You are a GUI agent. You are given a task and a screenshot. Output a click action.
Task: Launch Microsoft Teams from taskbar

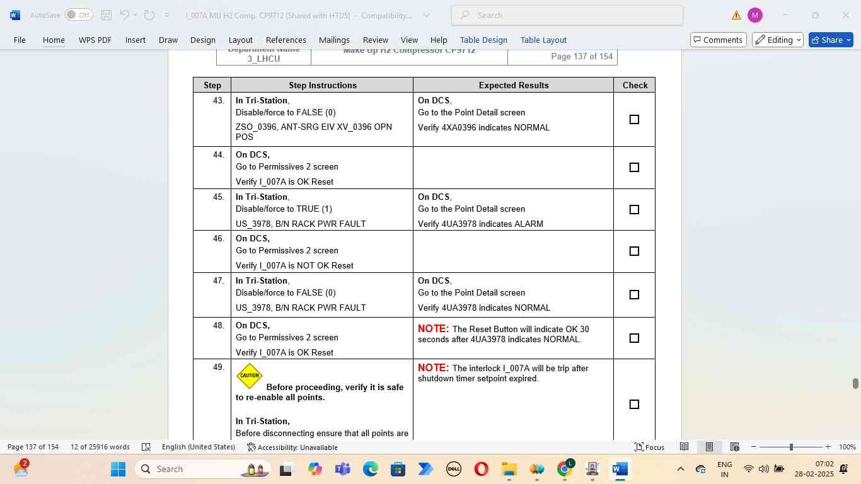pyautogui.click(x=342, y=469)
